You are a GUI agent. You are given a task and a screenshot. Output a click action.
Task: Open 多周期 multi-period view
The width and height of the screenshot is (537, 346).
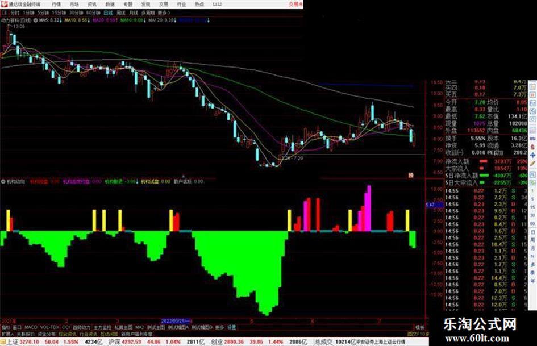tap(148, 13)
